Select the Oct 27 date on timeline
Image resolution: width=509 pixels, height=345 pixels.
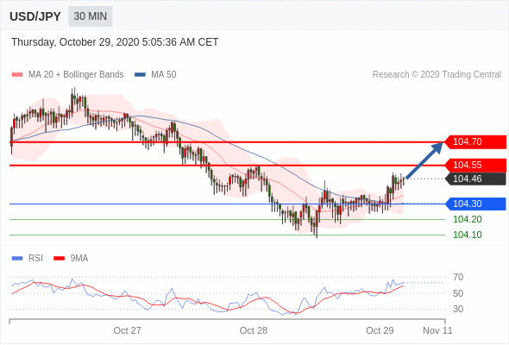coord(128,330)
